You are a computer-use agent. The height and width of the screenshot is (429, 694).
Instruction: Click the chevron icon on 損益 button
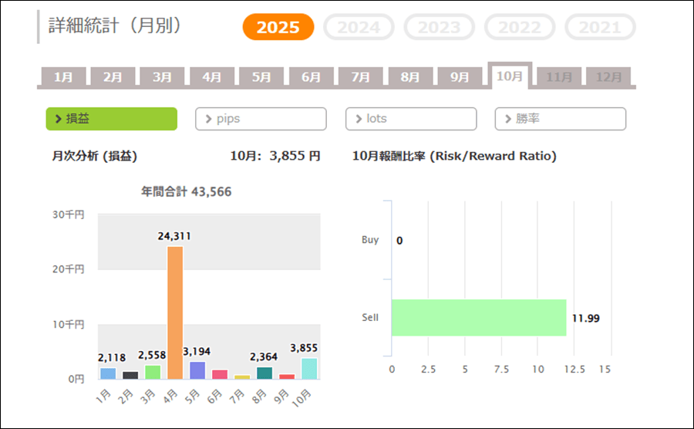[x=59, y=119]
